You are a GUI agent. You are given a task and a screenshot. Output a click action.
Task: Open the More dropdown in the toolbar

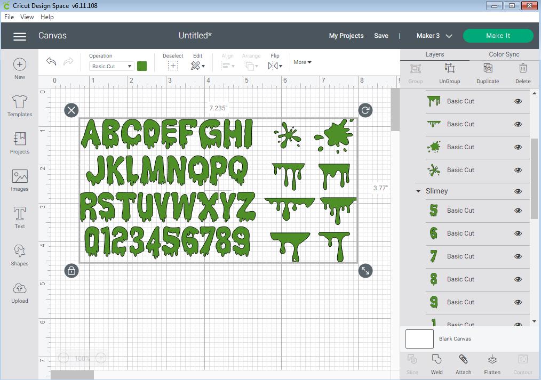[x=303, y=62]
